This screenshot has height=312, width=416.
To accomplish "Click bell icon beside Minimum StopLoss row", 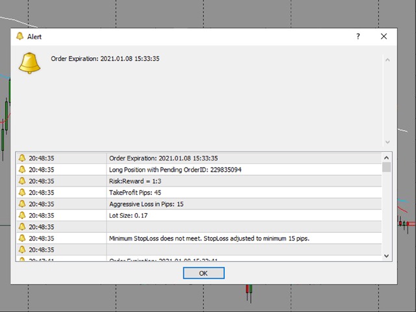I will pyautogui.click(x=22, y=239).
